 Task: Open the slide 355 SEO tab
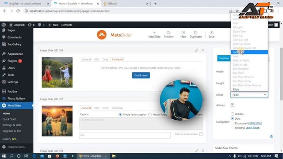96,108
